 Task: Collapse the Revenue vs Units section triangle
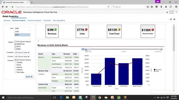(38, 41)
